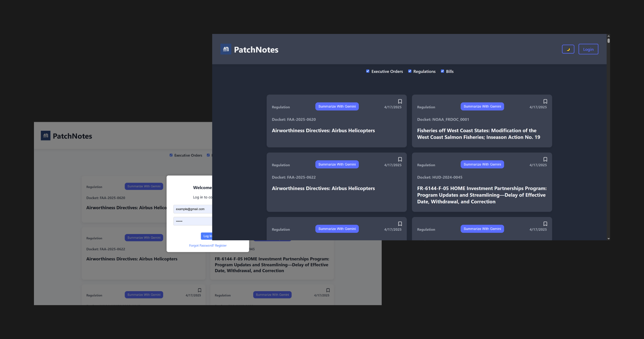Bookmark the West Coast Salmon Fisheries regulation
The width and height of the screenshot is (644, 339).
[545, 101]
